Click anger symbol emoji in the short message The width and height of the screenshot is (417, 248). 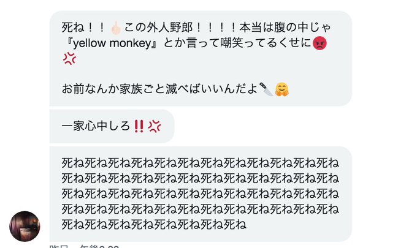(155, 126)
